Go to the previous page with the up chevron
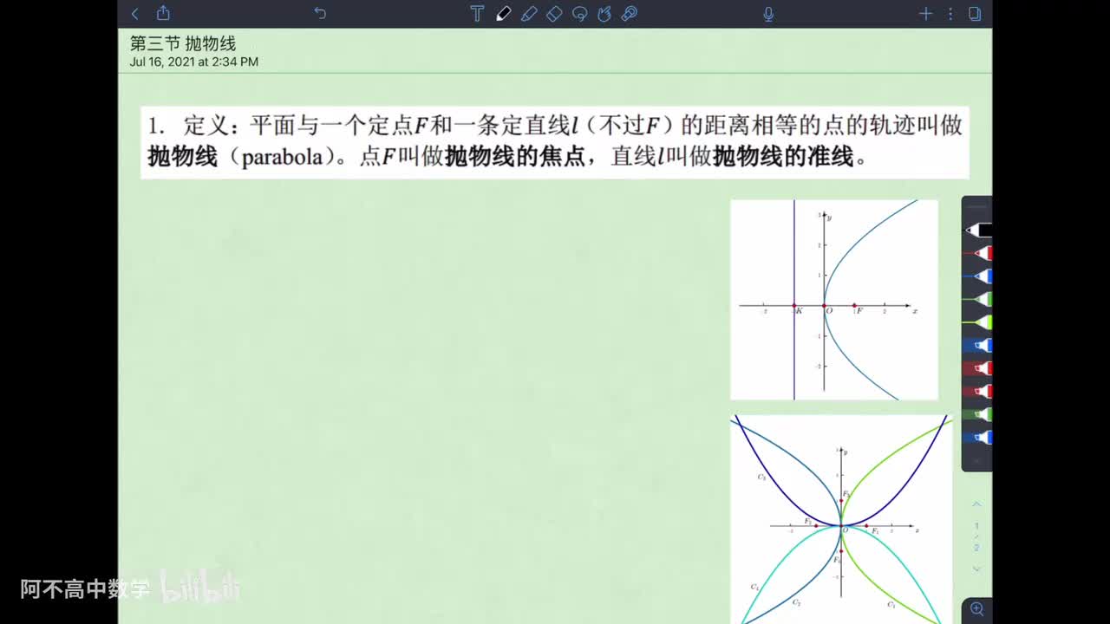This screenshot has width=1110, height=624. coord(976,504)
